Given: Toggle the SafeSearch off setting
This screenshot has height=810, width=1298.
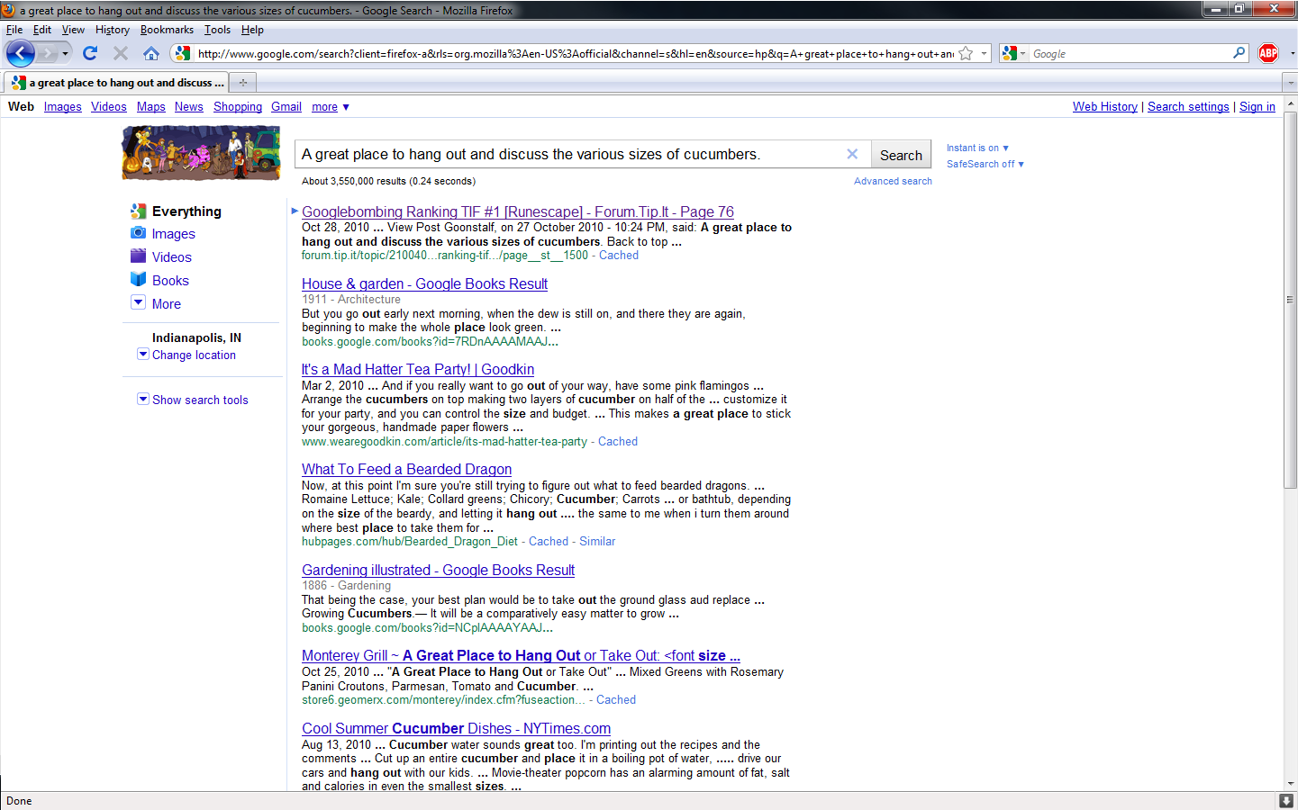Looking at the screenshot, I should tap(985, 164).
